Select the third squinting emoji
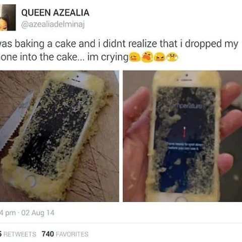Screen dimensions: 242x242 coord(159,57)
